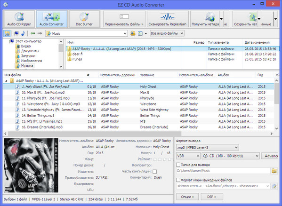The image size is (282, 206).
Task: Select track 14. Better Things.mp3
Action: click(x=138, y=116)
